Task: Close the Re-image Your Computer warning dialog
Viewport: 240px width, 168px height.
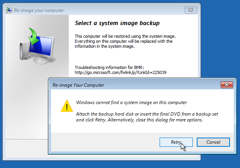Action: point(227,85)
